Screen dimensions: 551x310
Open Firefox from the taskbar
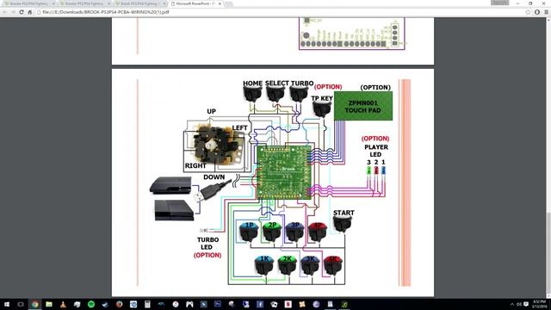coord(119,304)
